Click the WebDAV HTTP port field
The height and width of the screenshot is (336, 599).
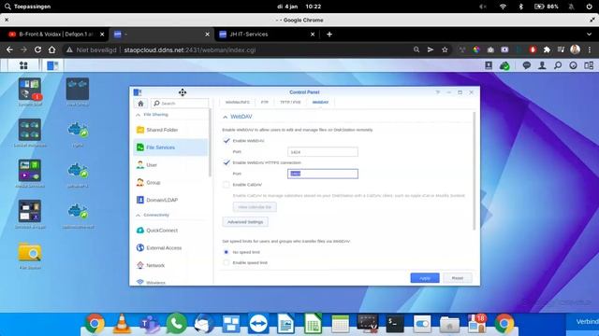click(x=322, y=152)
